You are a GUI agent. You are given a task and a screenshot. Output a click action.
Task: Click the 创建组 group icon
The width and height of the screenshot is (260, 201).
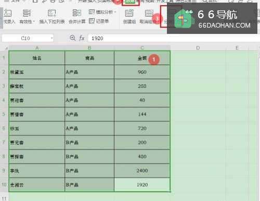coord(129,13)
